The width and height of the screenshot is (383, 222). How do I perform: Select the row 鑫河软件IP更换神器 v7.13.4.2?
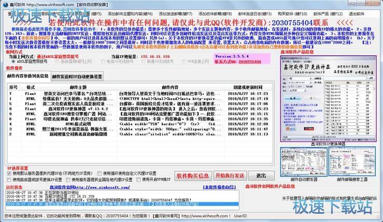(139, 109)
